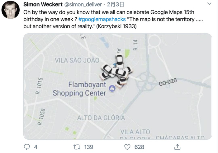The width and height of the screenshot is (218, 153).
Task: Click the @simon_deliver handle
Action: click(x=84, y=4)
